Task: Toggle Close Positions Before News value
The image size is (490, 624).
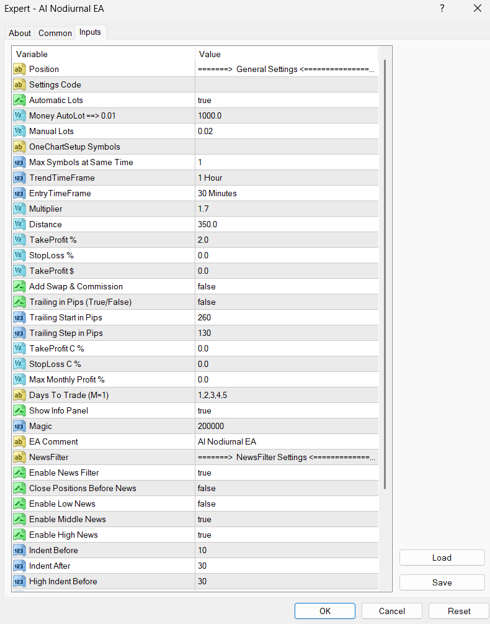Action: tap(285, 489)
